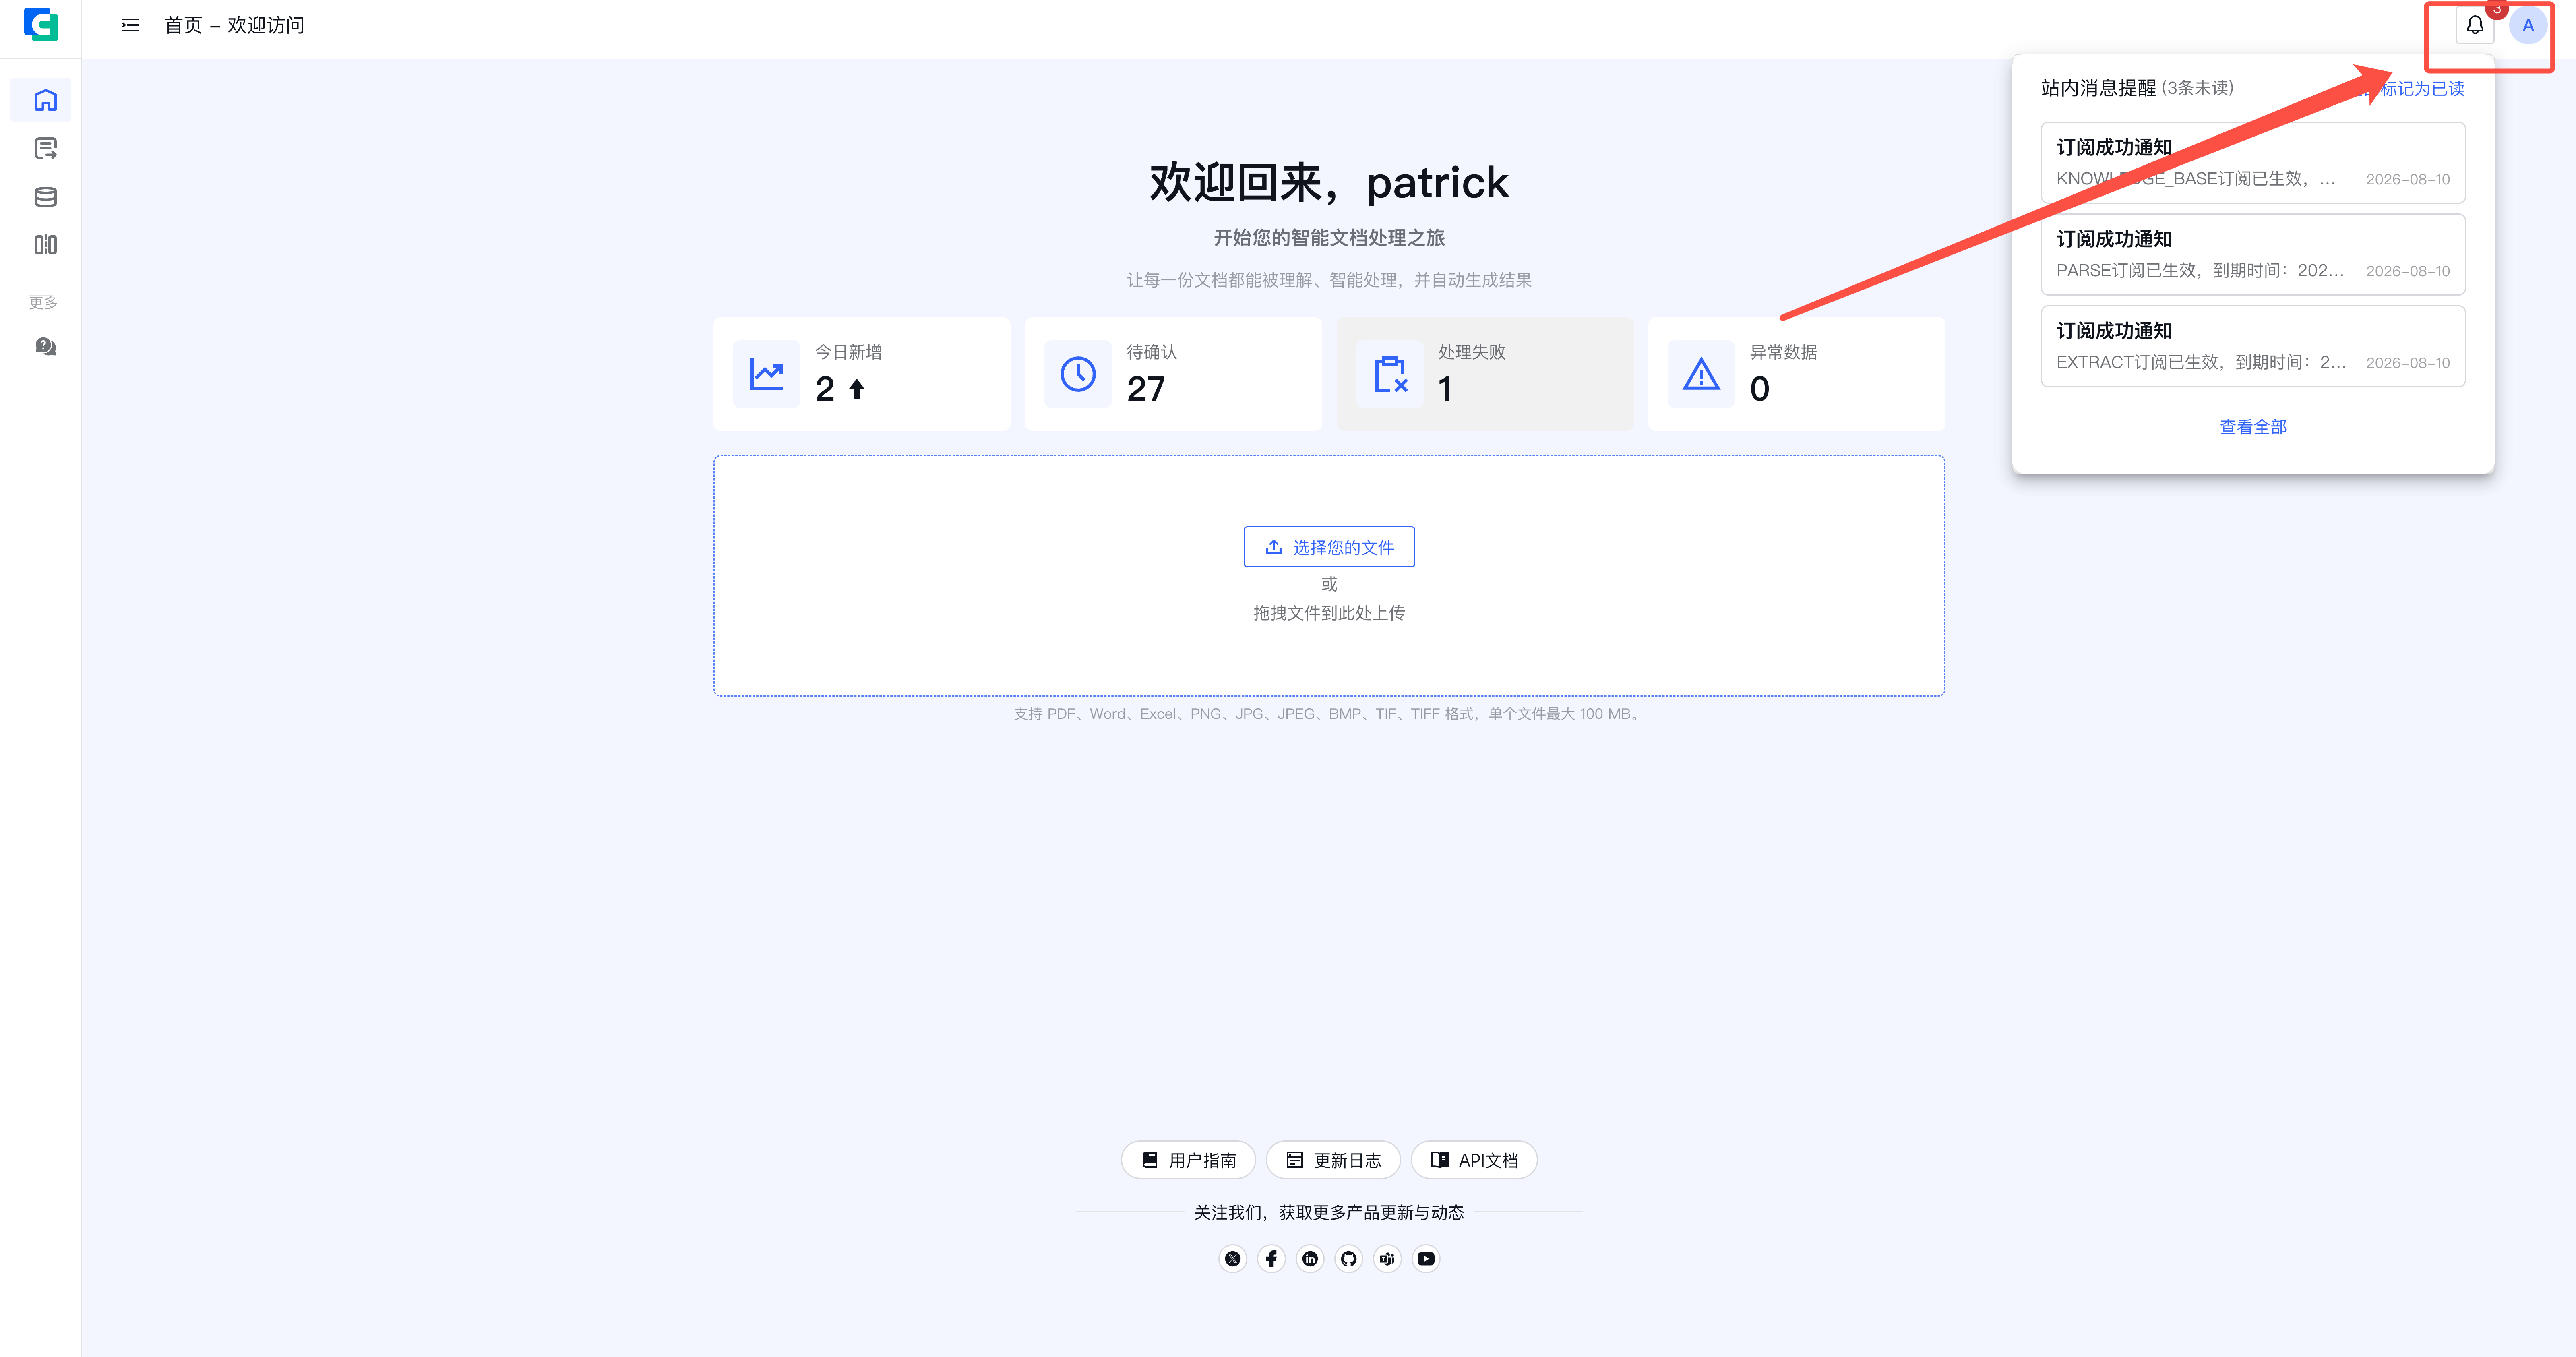Click the 开始您的智能文档处理之旅 subtitle
This screenshot has width=2576, height=1357.
pos(1329,238)
